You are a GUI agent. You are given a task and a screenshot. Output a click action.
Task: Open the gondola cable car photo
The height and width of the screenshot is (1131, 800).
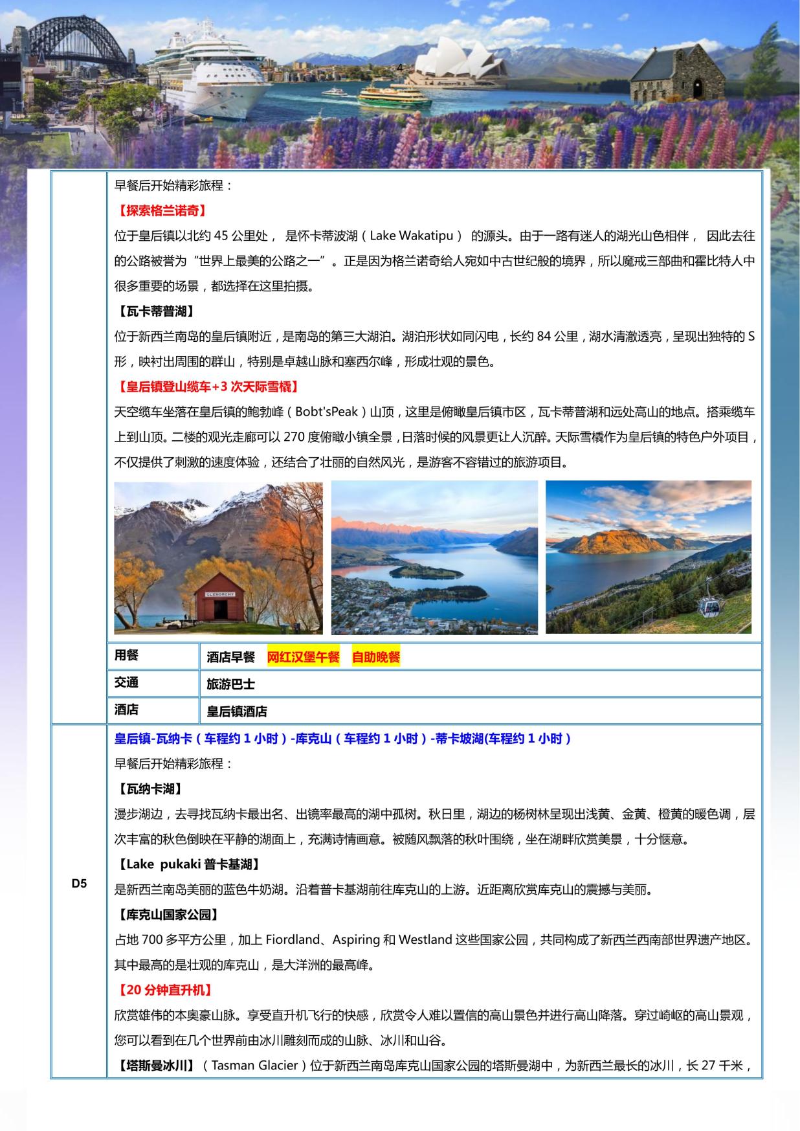tap(649, 557)
